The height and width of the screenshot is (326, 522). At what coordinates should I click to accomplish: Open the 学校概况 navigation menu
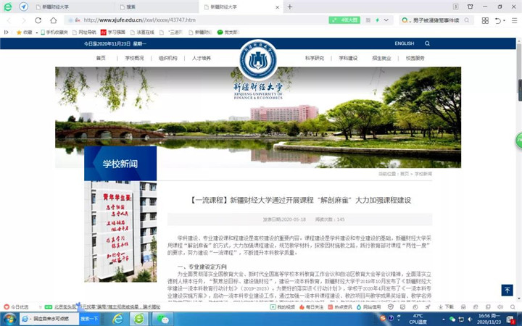(x=134, y=58)
